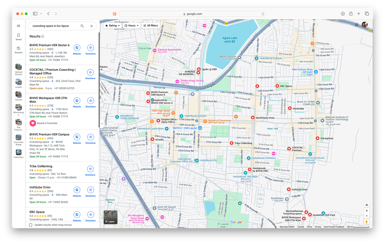The height and width of the screenshot is (244, 385).
Task: Get Directions to IndiQube Orion
Action: 90,191
